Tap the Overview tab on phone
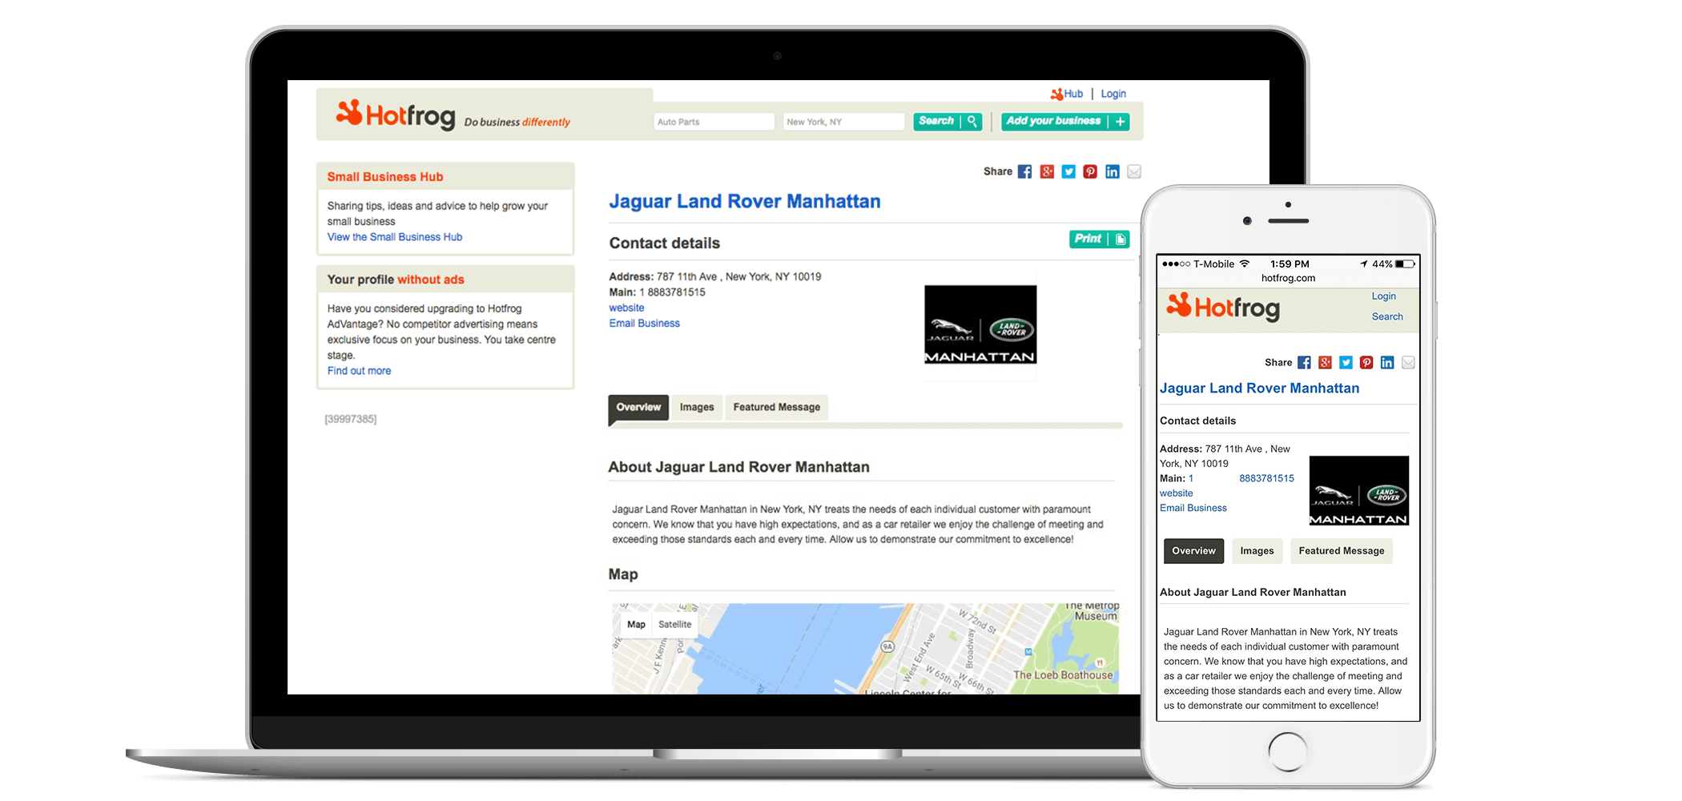Screen dimensions: 1682x801 pos(1193,551)
